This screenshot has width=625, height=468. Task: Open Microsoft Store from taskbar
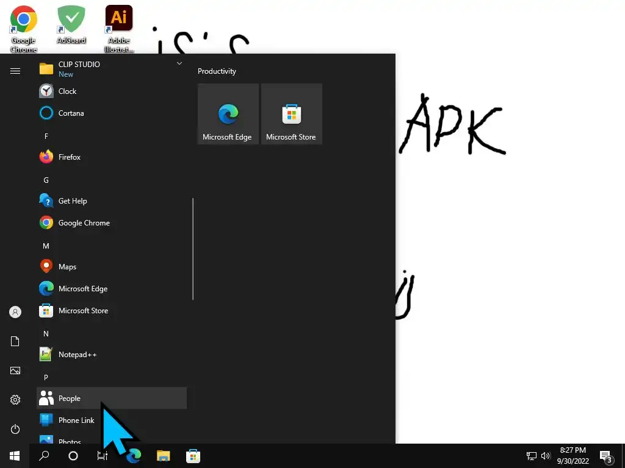[193, 456]
